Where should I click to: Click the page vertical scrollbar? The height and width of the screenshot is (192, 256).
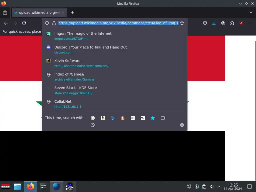click(x=255, y=111)
